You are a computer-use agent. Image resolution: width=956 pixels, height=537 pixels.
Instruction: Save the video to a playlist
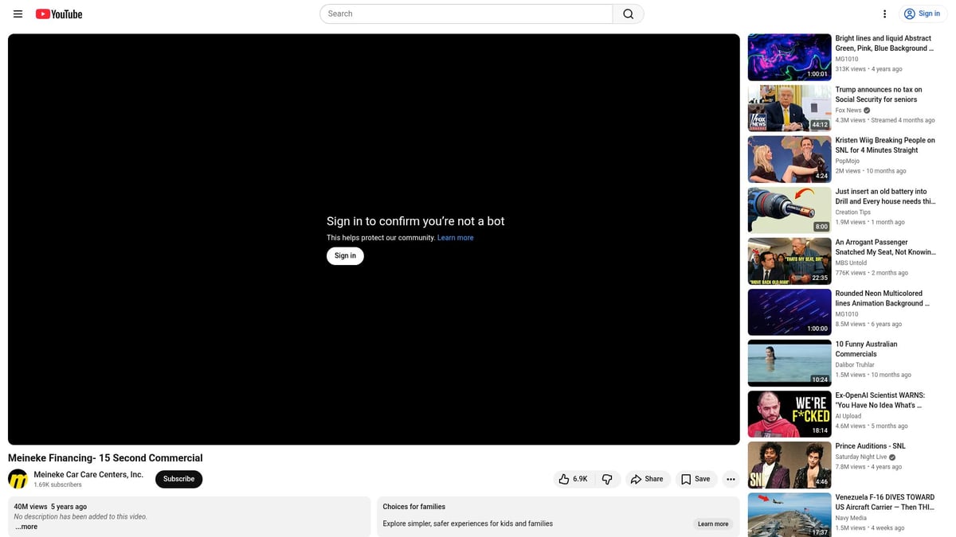(695, 479)
